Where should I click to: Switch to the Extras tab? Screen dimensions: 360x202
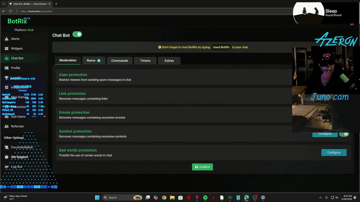169,61
